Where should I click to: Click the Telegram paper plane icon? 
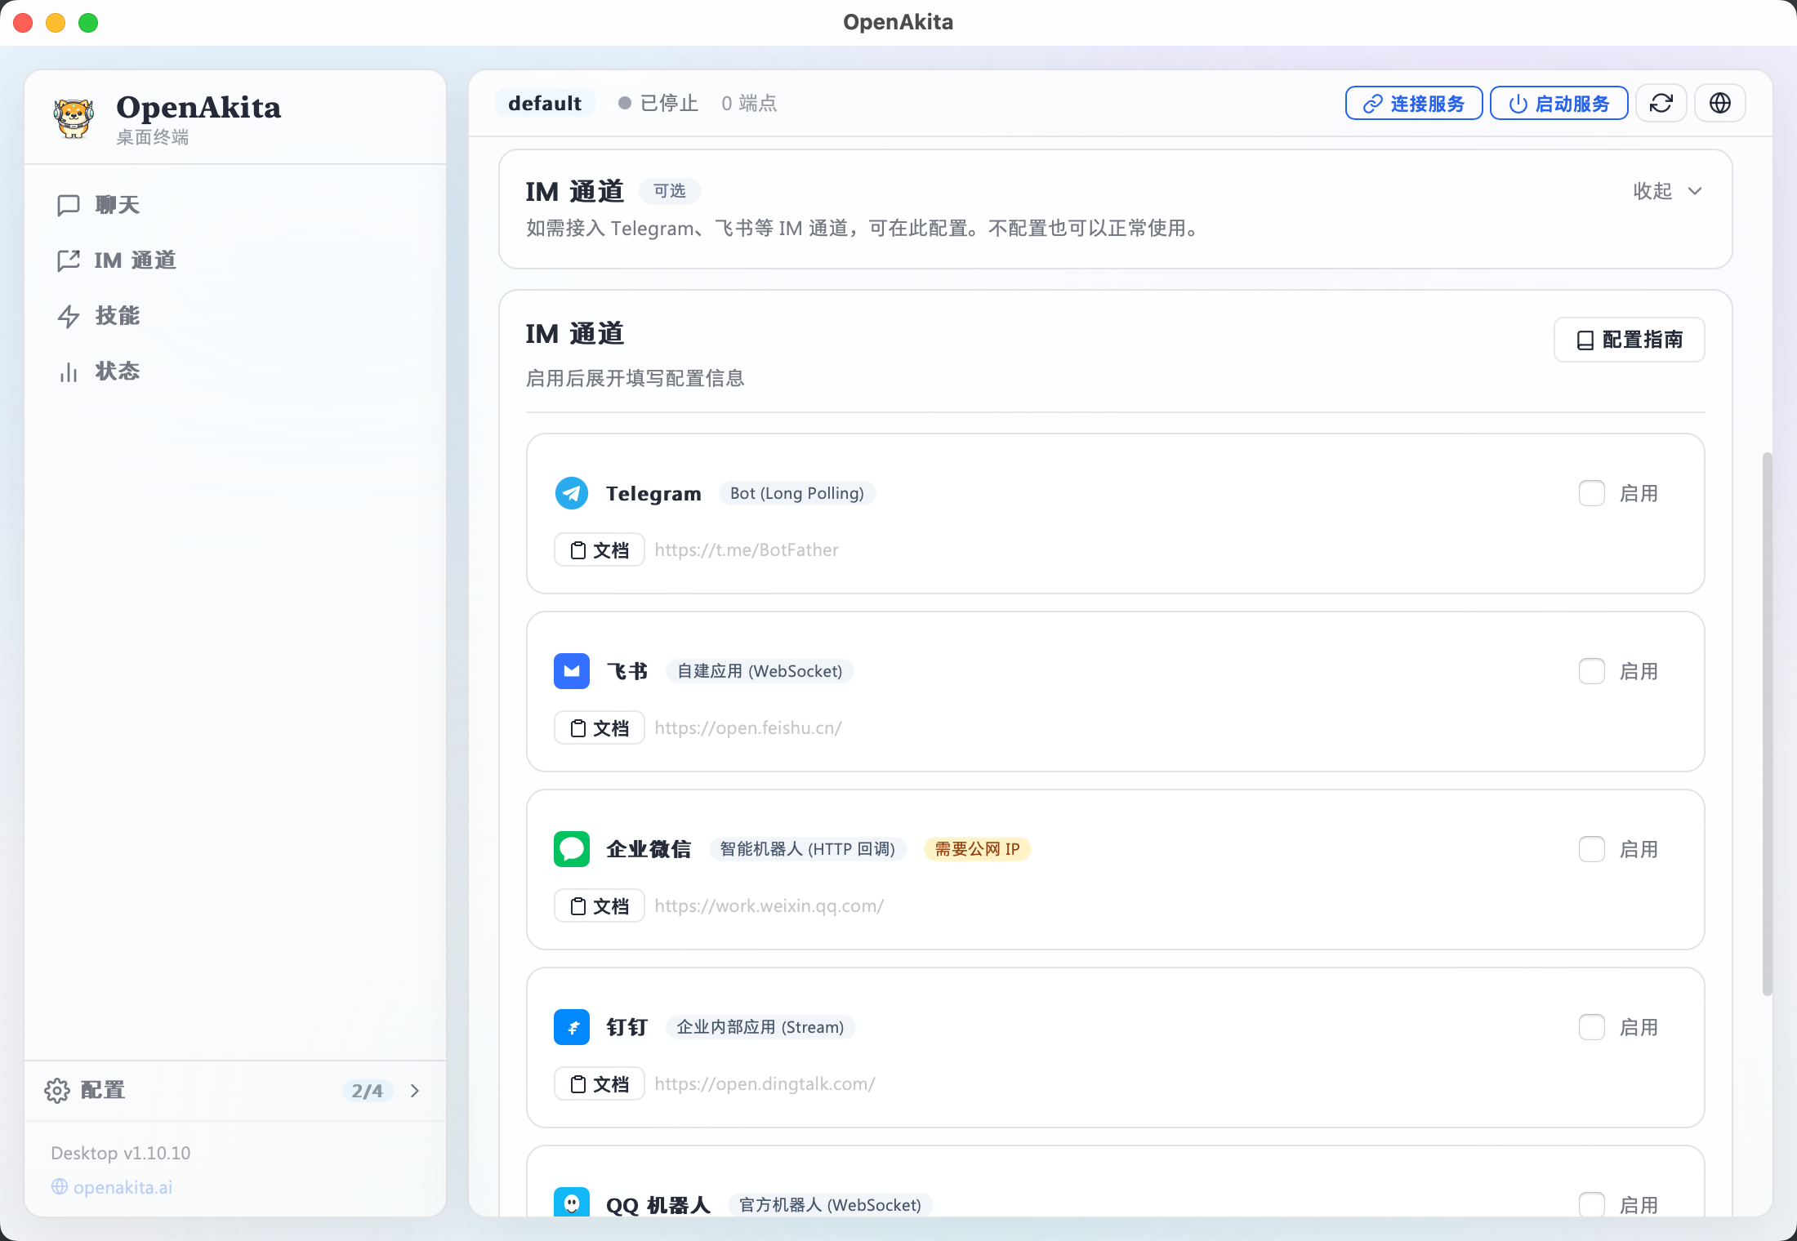[572, 493]
